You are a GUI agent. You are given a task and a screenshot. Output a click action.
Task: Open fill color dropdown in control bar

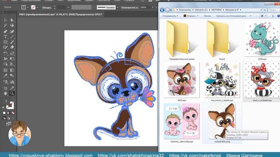28,7
